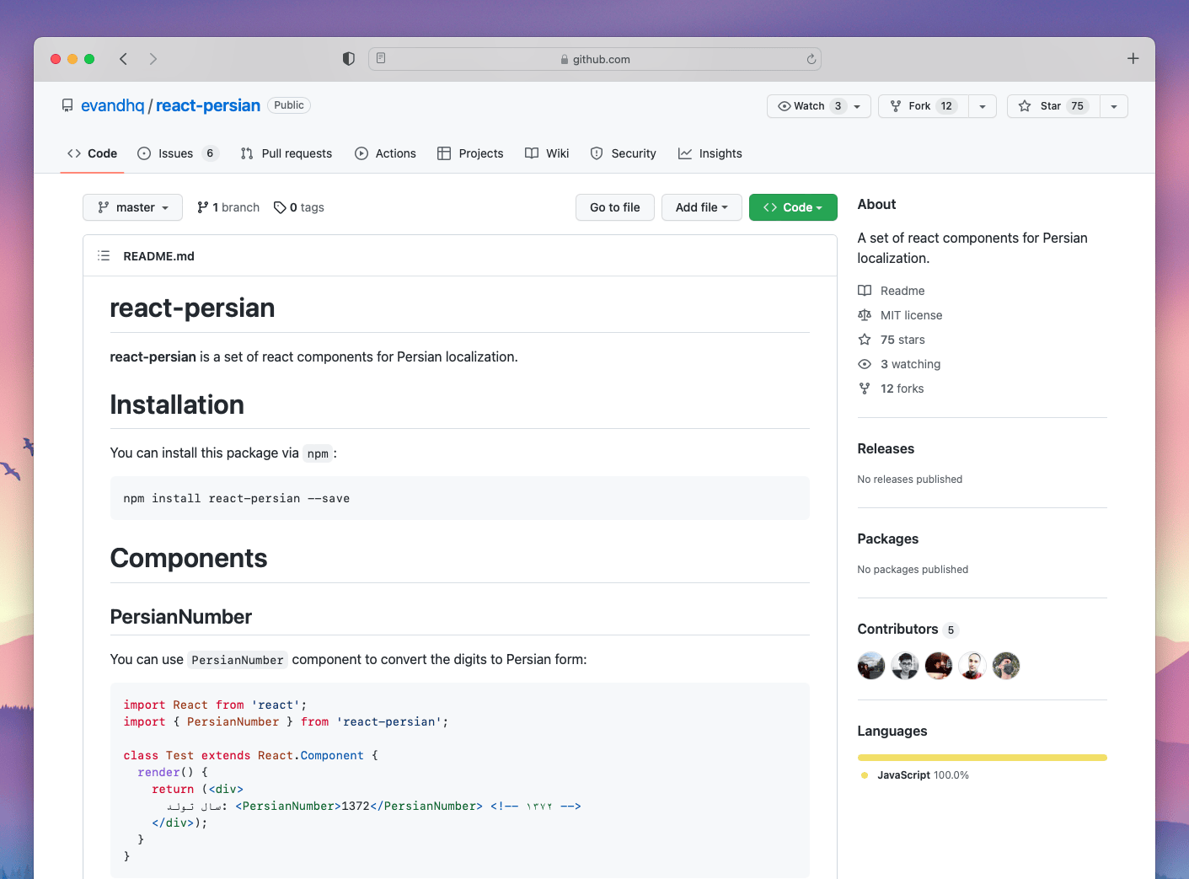Image resolution: width=1189 pixels, height=879 pixels.
Task: Click the fork count 12 badge
Action: pos(946,106)
